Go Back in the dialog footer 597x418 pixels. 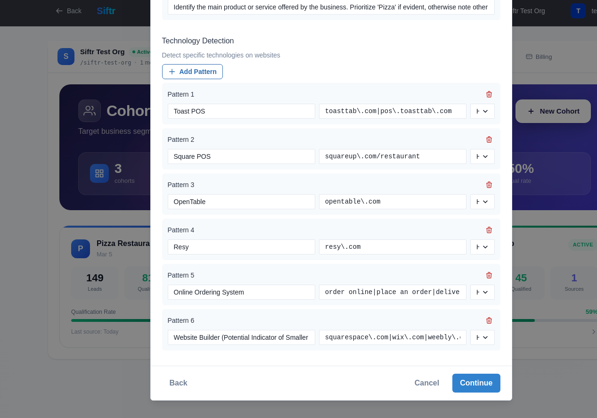pos(179,383)
